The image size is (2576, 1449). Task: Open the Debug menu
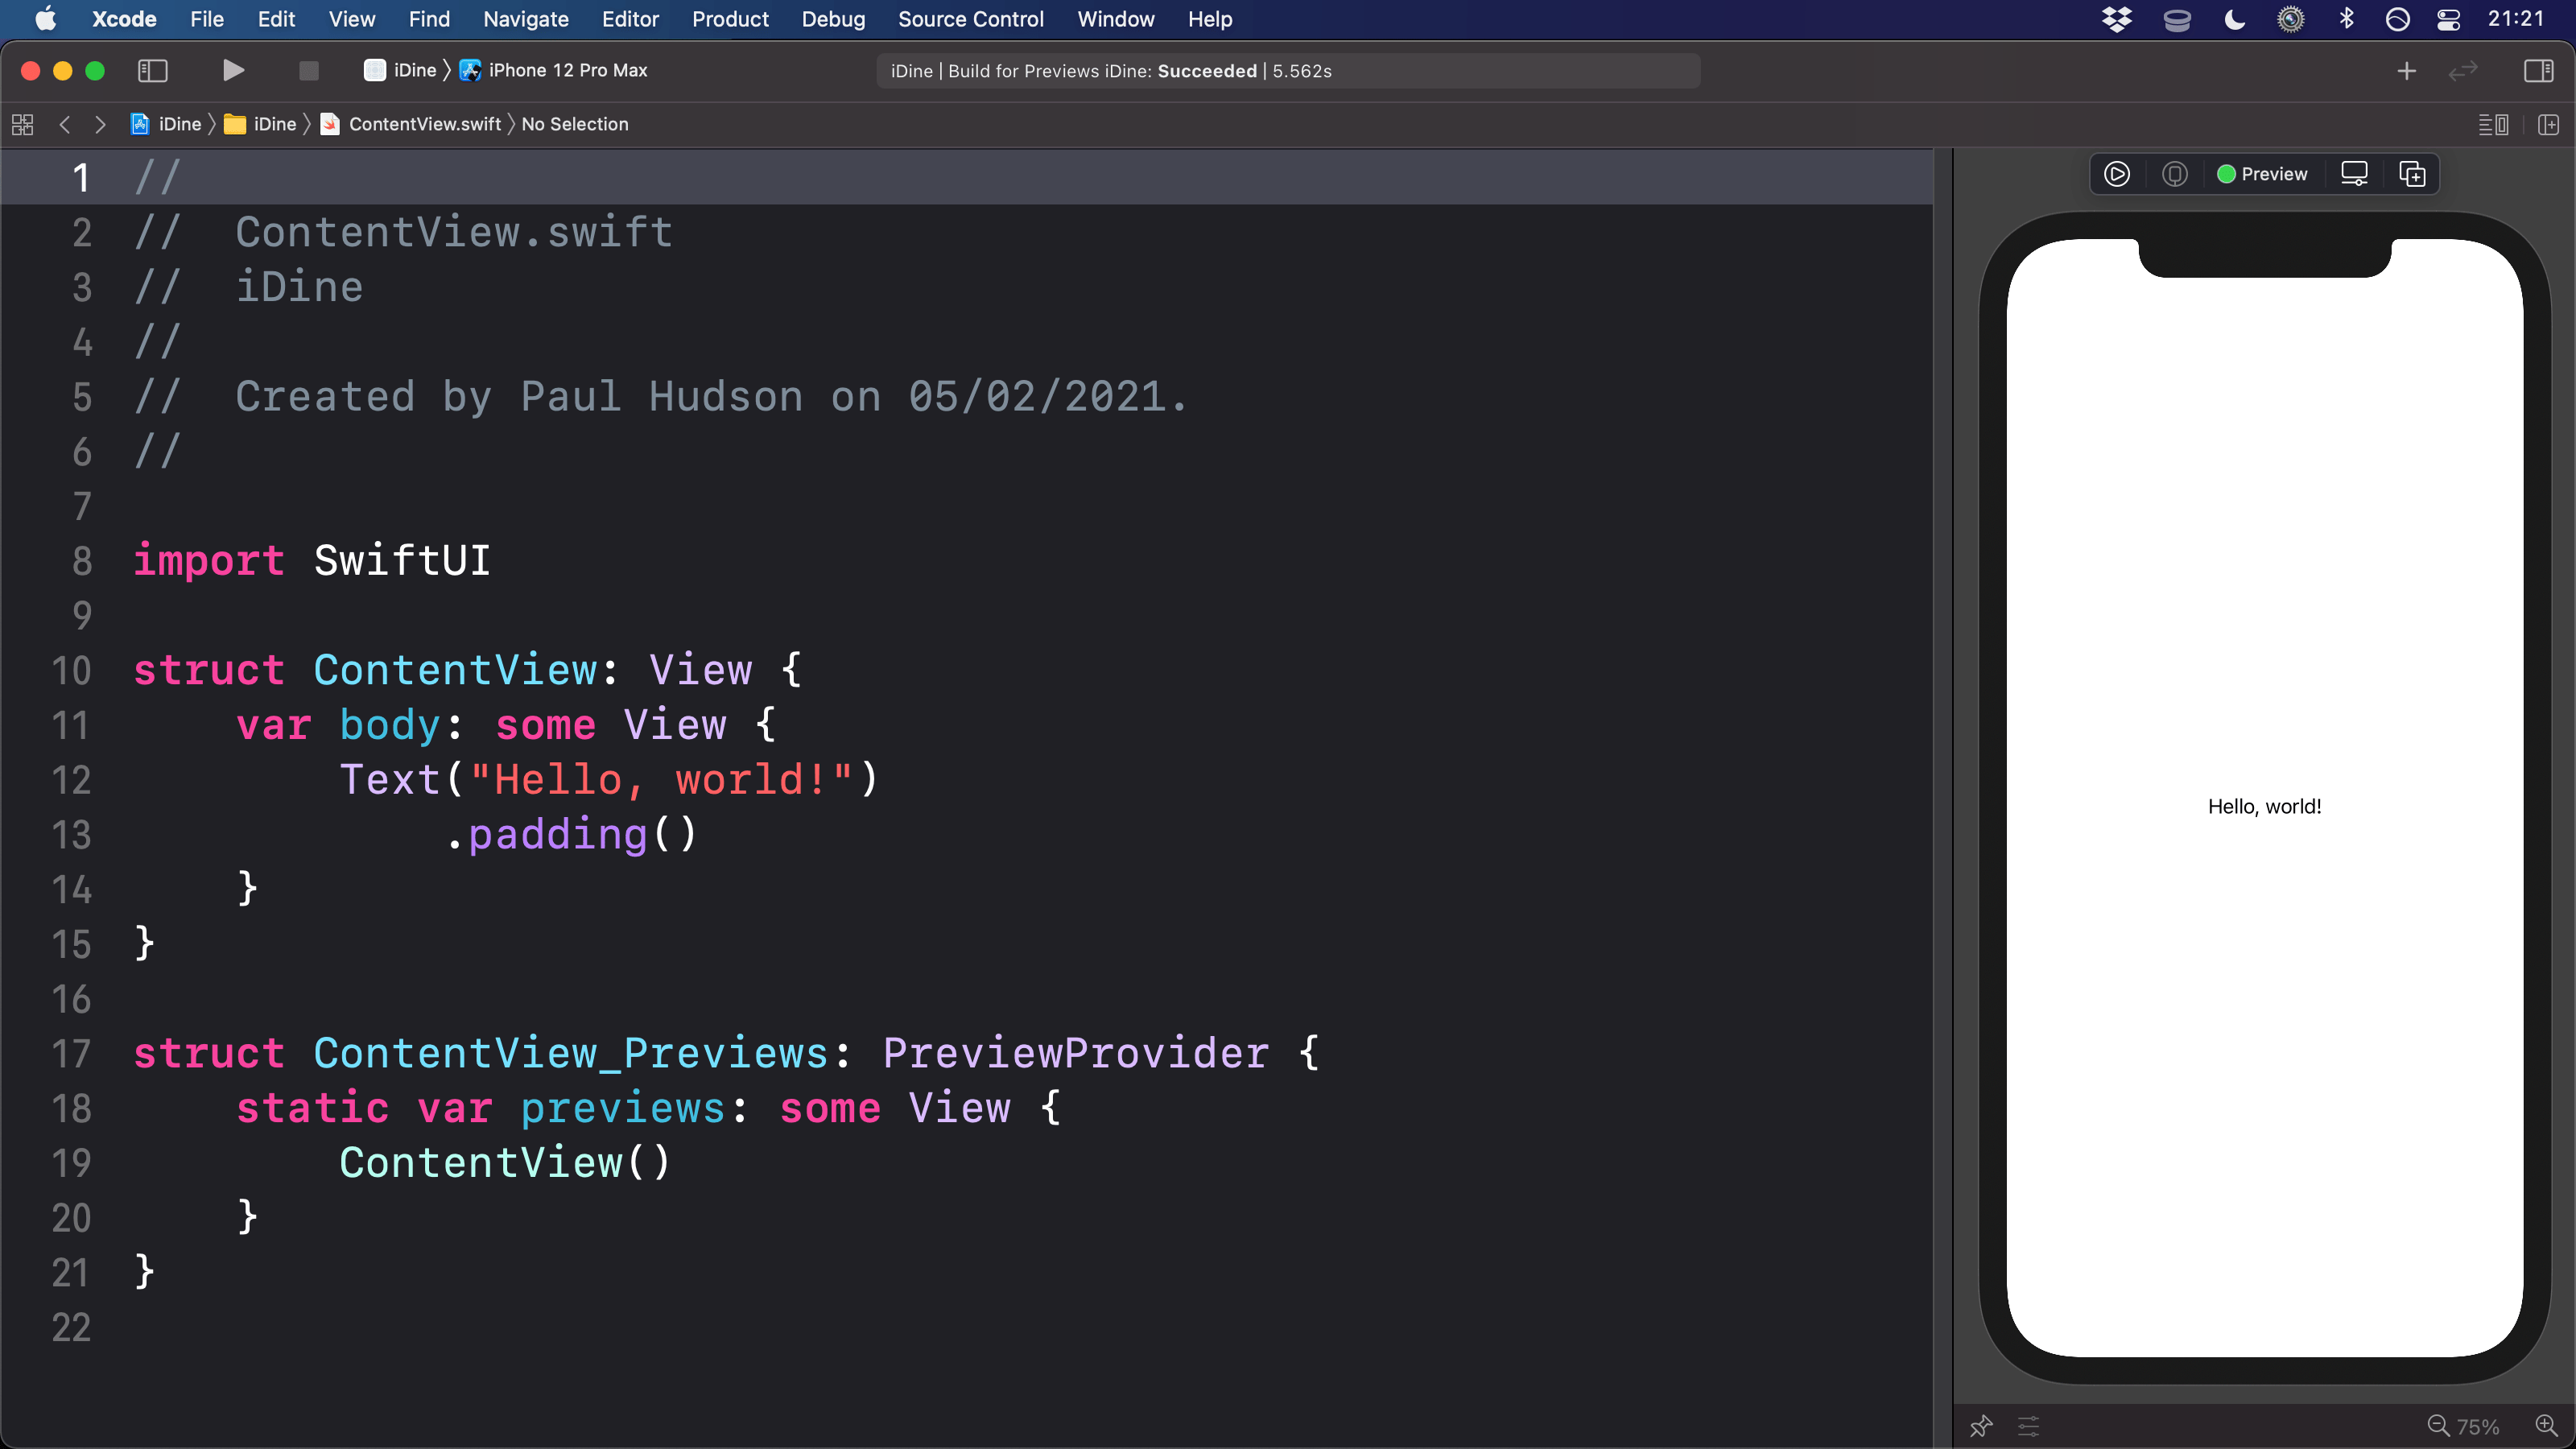(833, 19)
